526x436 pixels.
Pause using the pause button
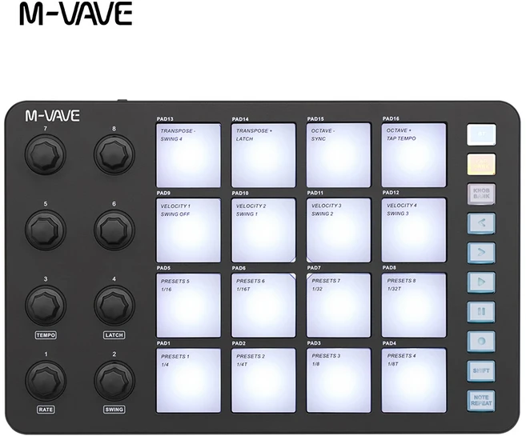(481, 312)
